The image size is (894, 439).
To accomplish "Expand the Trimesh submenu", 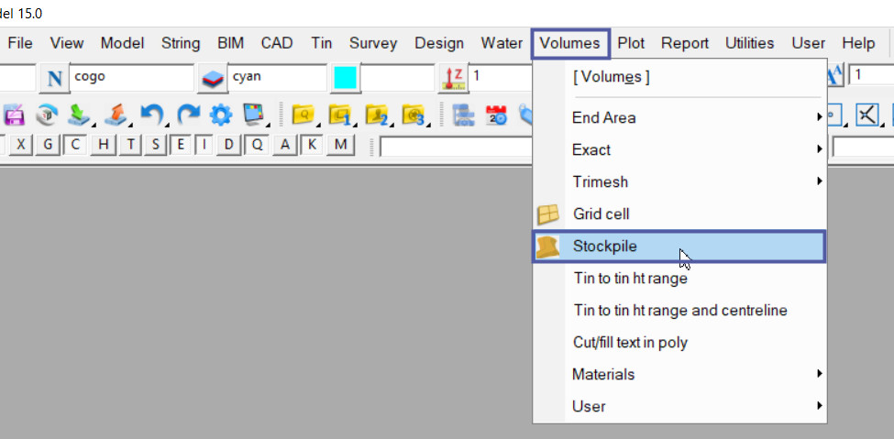I will pyautogui.click(x=679, y=181).
